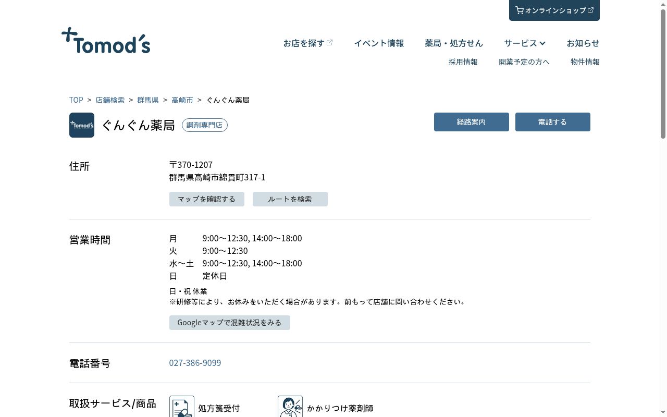
Task: Click the Sunday 定休日 text
Action: [x=215, y=276]
